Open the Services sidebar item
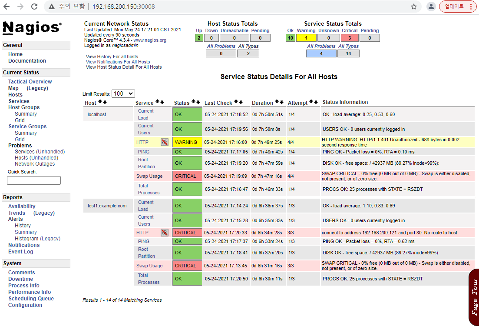Screen dimensions: 479x333 coord(19,101)
